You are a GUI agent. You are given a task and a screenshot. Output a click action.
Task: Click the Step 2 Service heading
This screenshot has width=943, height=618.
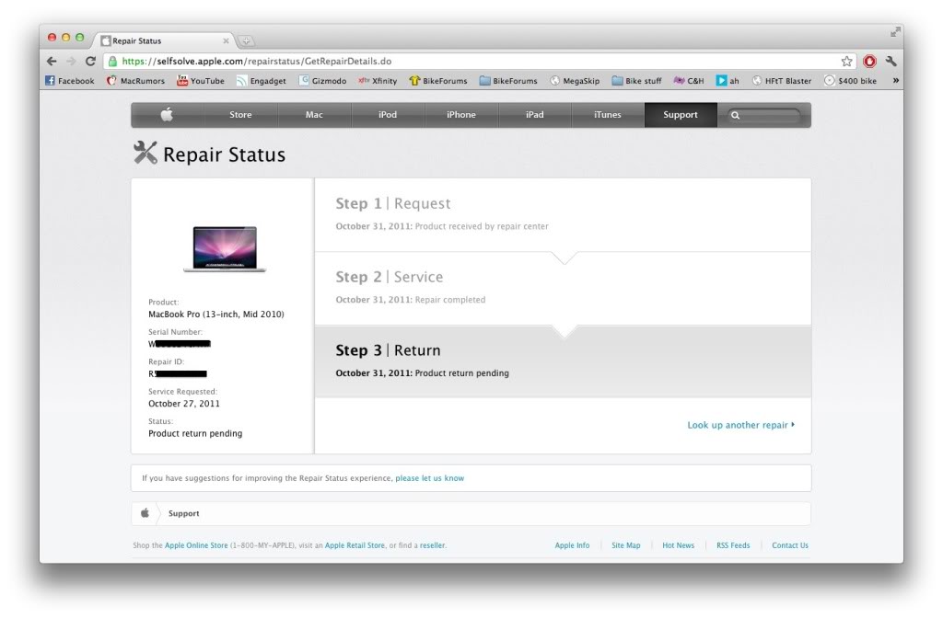pos(390,277)
